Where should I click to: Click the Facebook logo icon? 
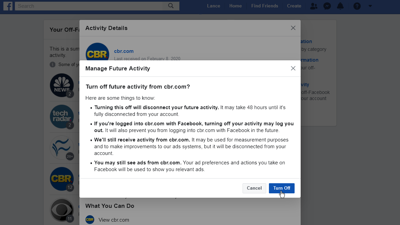[x=8, y=6]
